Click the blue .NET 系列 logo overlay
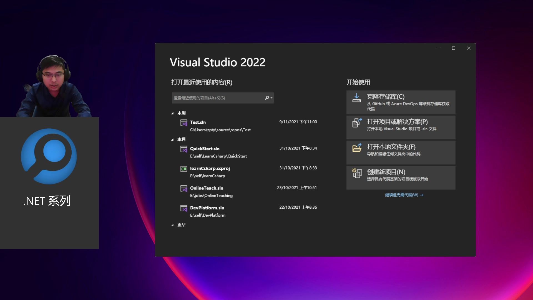The image size is (533, 300). [49, 156]
